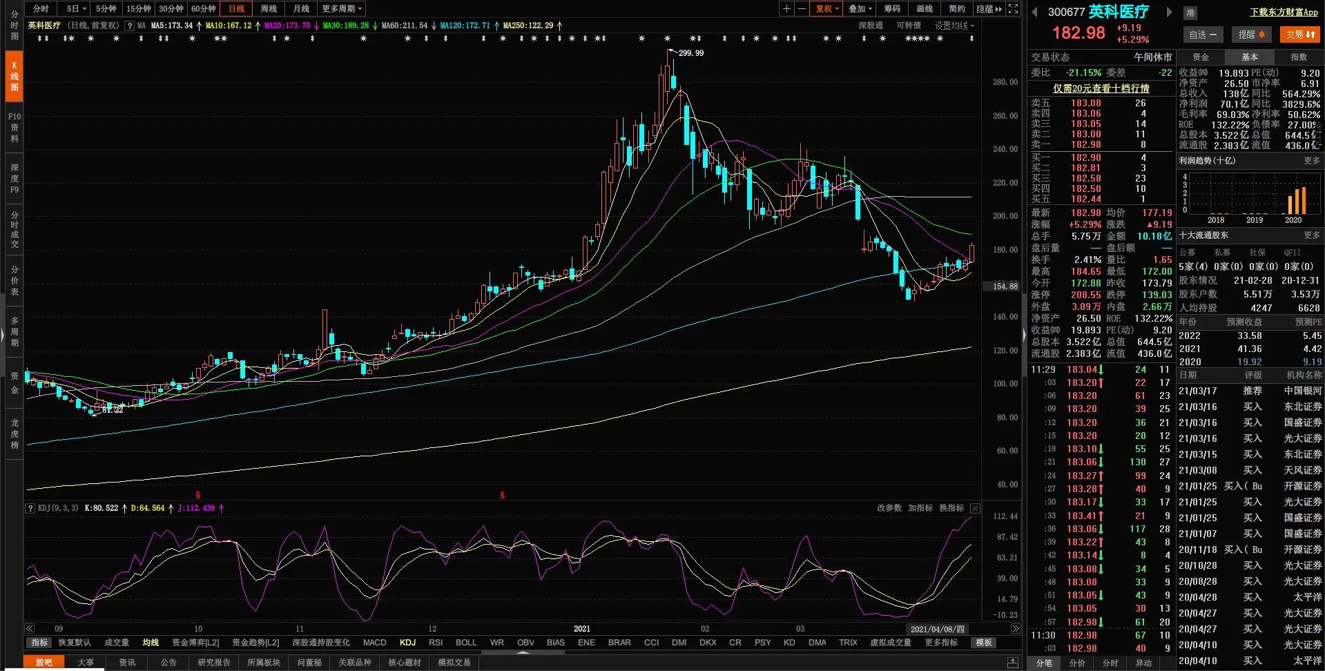Open 研究报告 bottom tab
The image size is (1325, 671).
[214, 663]
